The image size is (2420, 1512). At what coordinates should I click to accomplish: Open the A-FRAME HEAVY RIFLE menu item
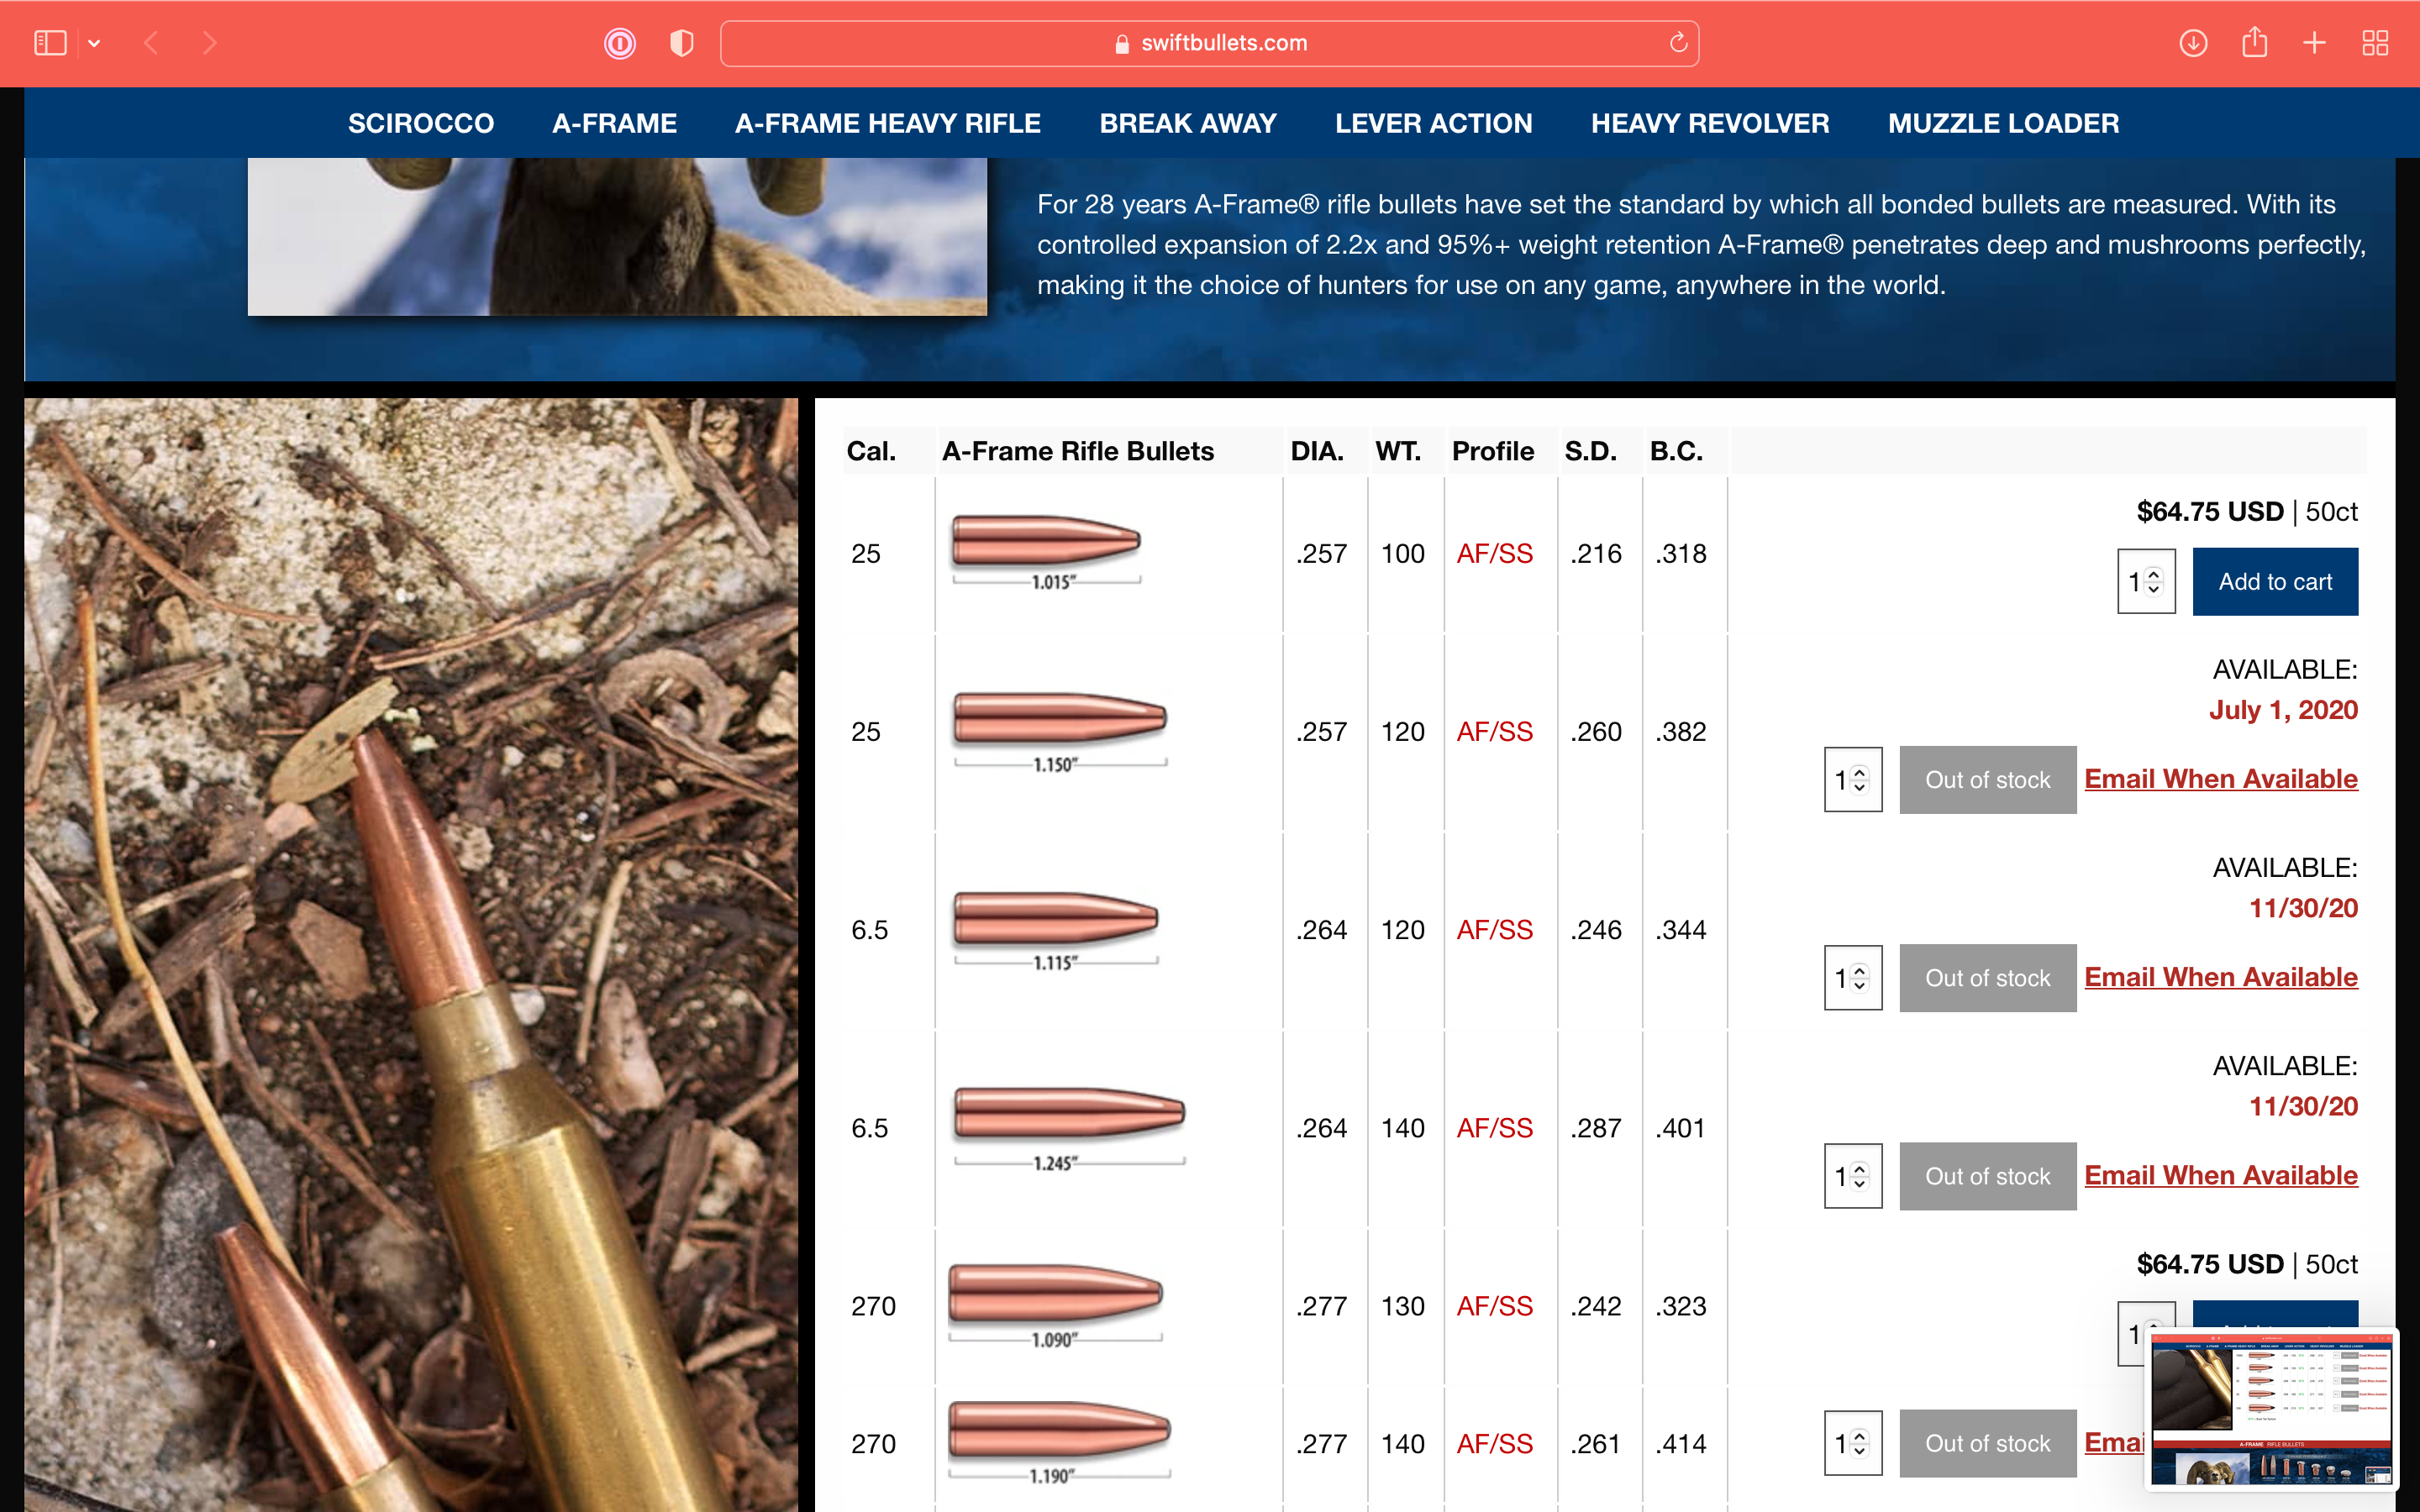point(888,123)
